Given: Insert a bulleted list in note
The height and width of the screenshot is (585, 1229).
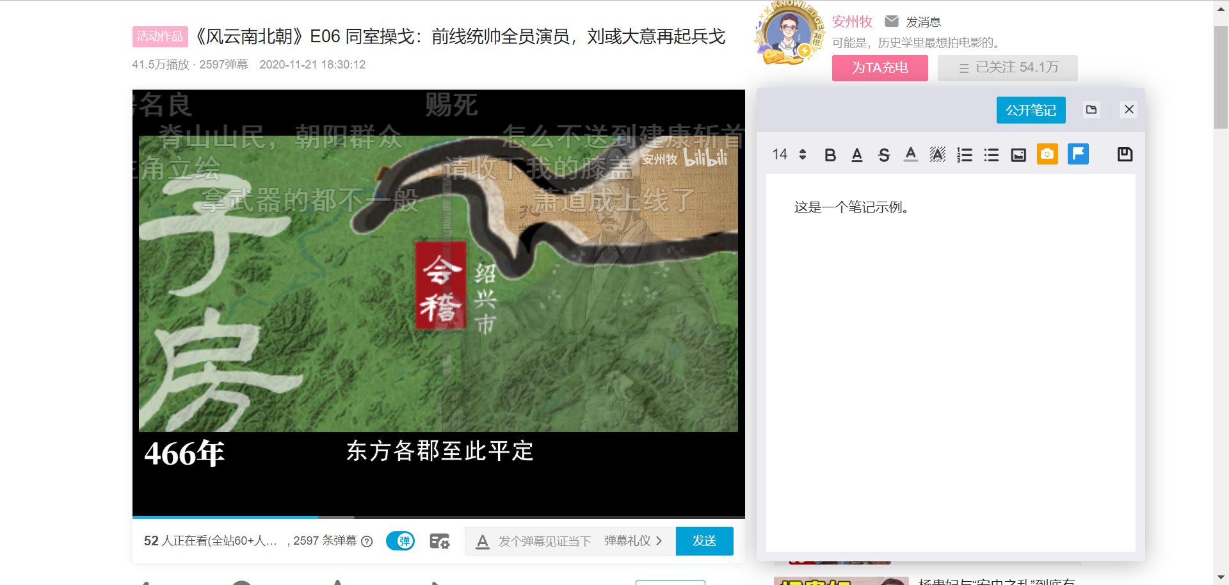Looking at the screenshot, I should point(991,155).
